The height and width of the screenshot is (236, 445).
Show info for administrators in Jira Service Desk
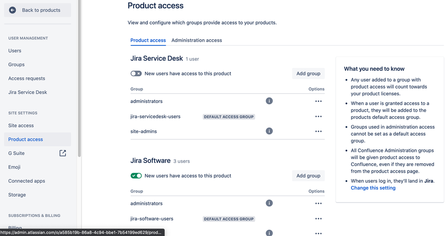coord(269,101)
